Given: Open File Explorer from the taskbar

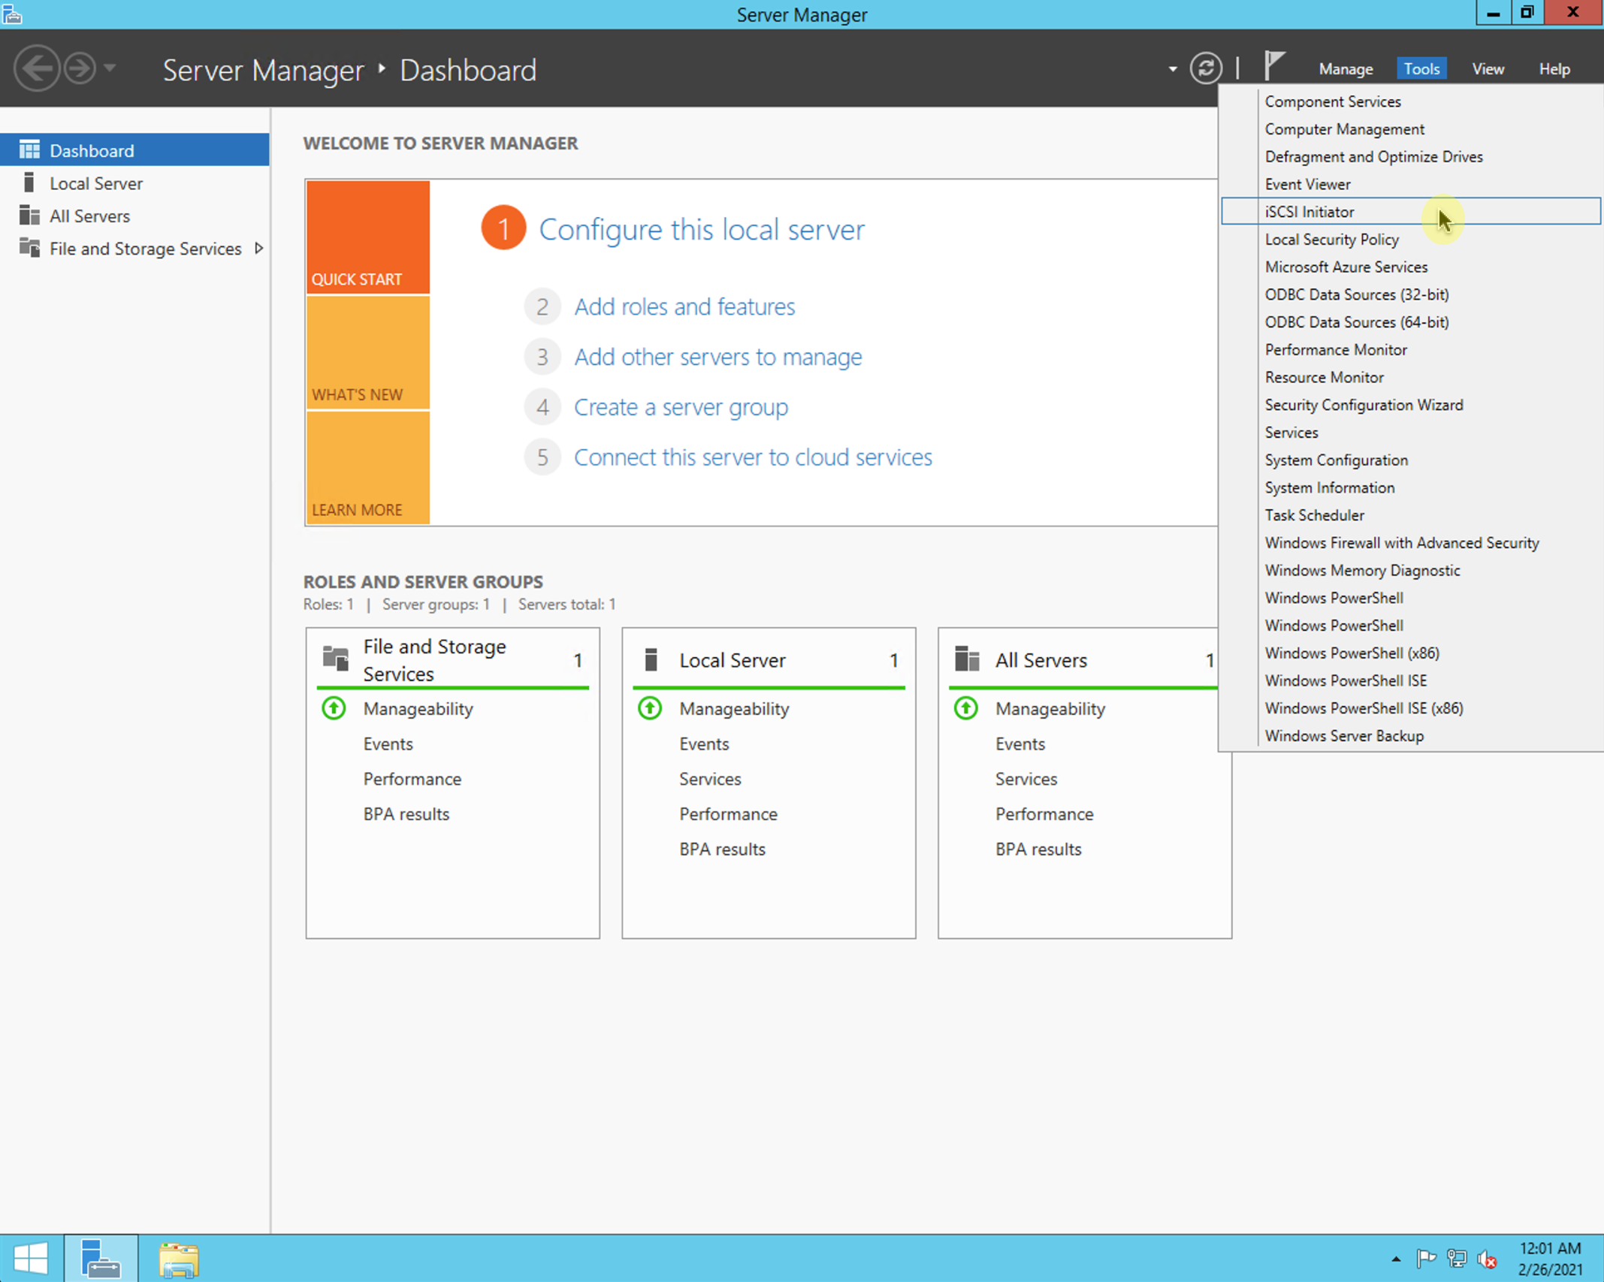Looking at the screenshot, I should 178,1258.
